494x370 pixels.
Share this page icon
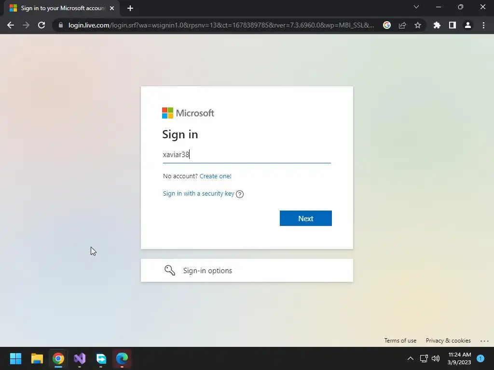click(x=402, y=25)
